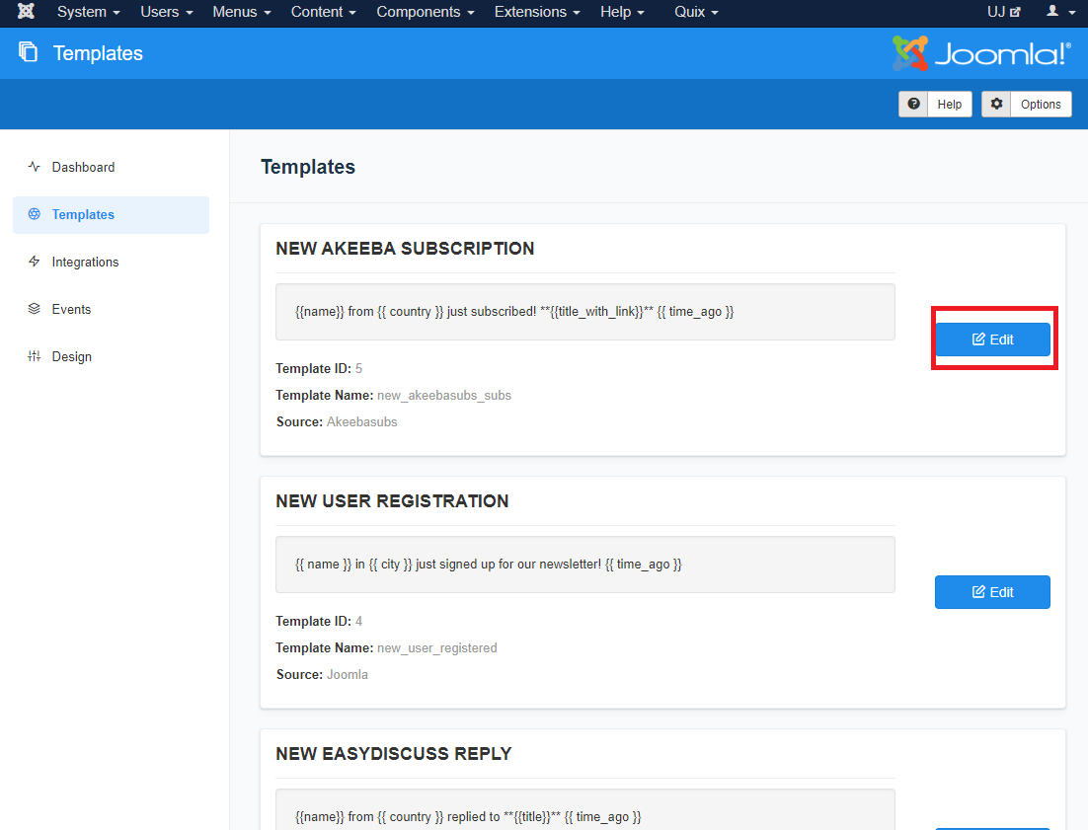Expand the Quix menu
This screenshot has width=1088, height=830.
tap(697, 12)
